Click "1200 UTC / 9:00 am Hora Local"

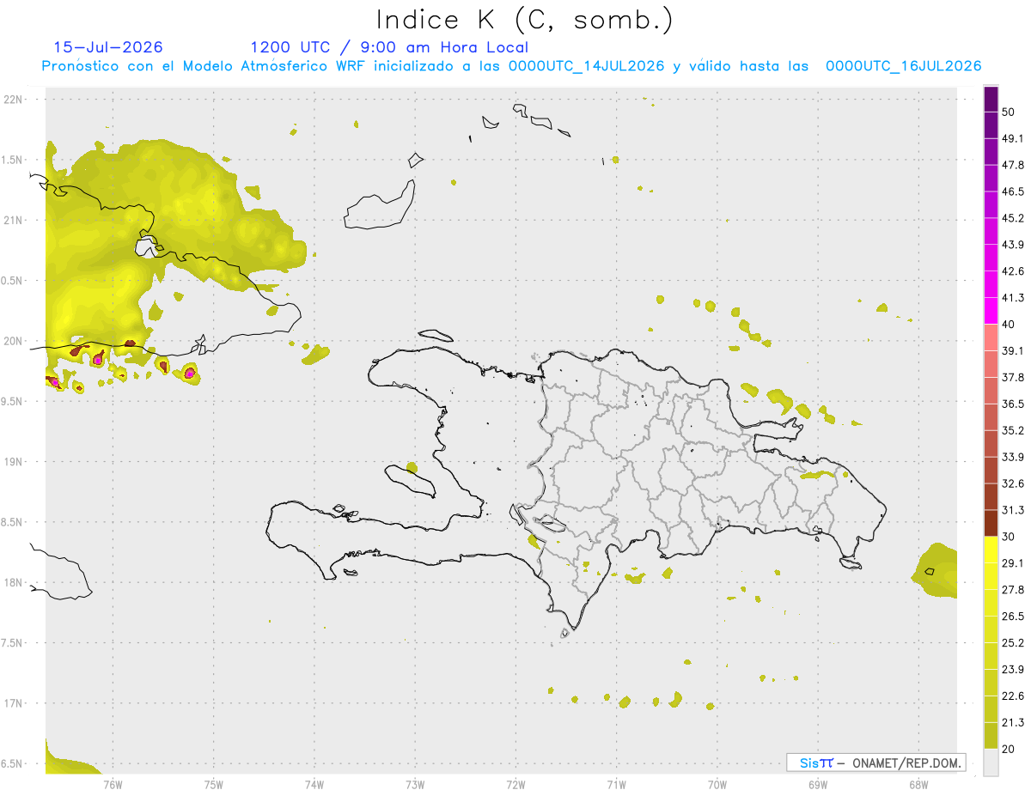(389, 47)
